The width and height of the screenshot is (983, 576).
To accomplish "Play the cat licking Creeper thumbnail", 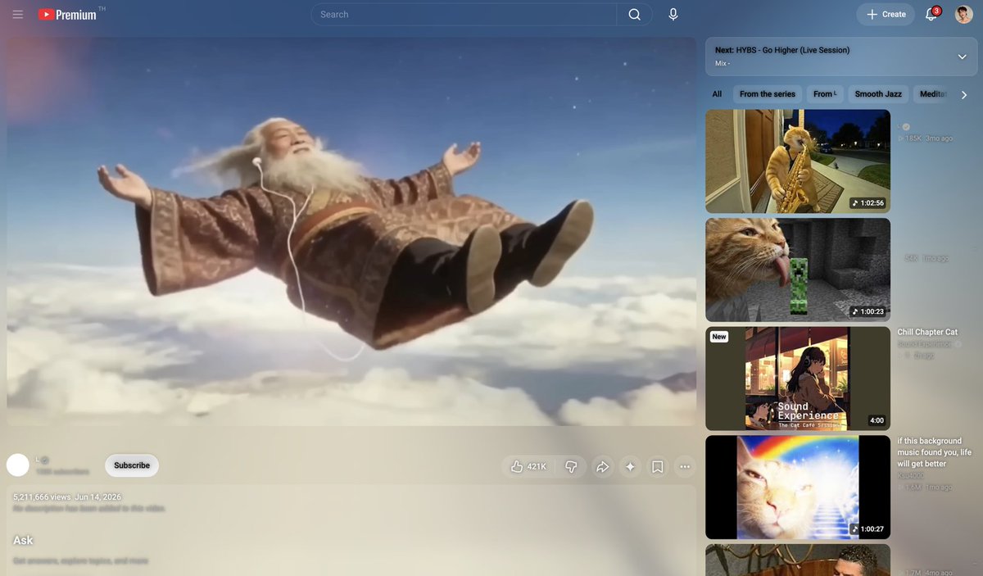I will (x=798, y=270).
